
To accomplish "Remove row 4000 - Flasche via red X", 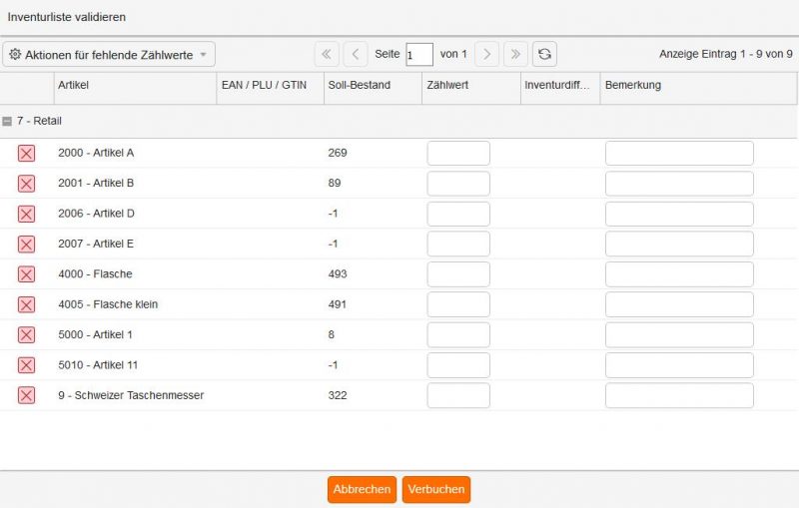I will (x=26, y=274).
